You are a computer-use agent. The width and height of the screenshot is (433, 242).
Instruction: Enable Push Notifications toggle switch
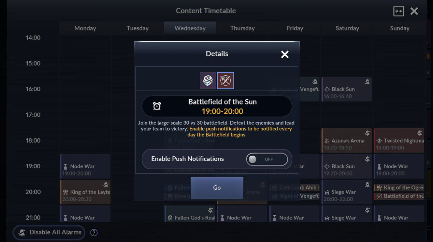[x=267, y=159]
